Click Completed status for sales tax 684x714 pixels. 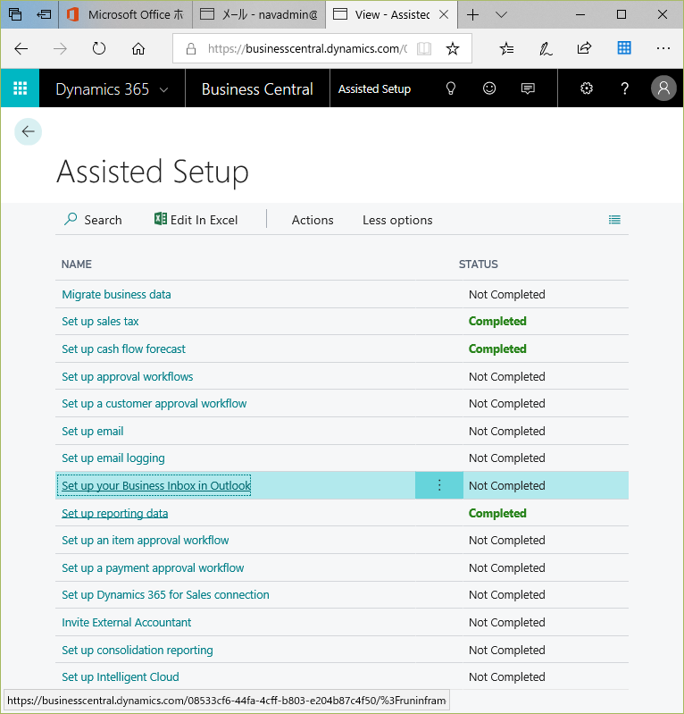(497, 322)
